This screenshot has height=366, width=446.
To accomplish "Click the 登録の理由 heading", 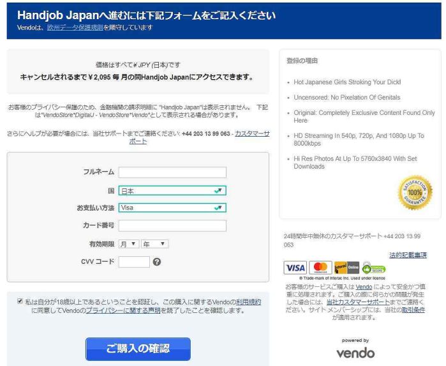I will (302, 61).
